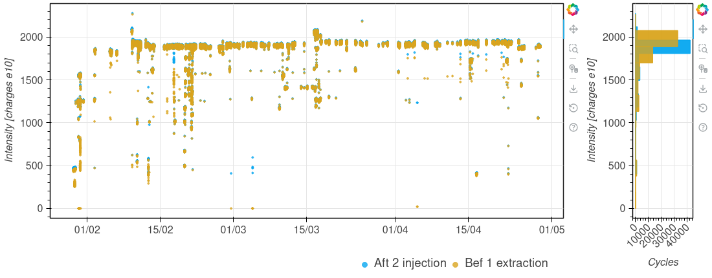The image size is (712, 278).
Task: Activate Pan tool in scatter plot toolbar
Action: (x=573, y=29)
